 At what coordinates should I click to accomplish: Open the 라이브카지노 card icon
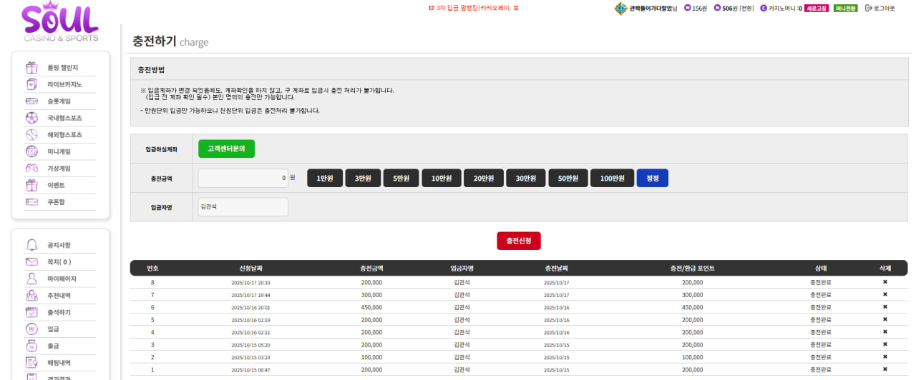coord(31,84)
